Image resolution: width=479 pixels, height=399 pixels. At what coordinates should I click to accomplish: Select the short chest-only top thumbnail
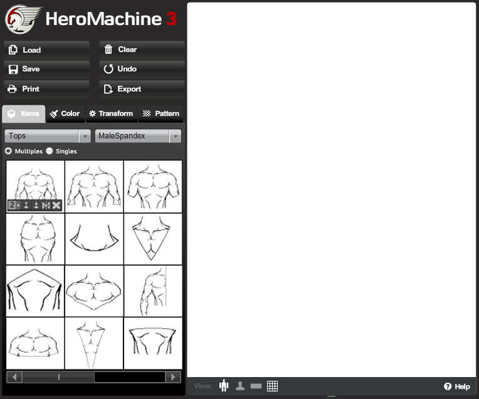click(x=36, y=343)
